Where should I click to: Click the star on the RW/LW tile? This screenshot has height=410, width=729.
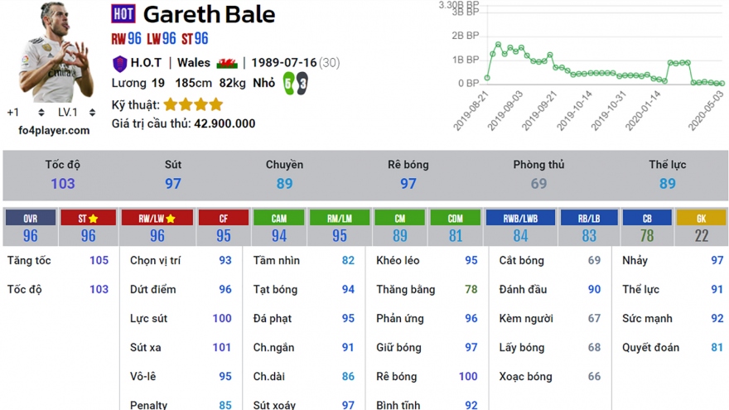[x=171, y=219]
